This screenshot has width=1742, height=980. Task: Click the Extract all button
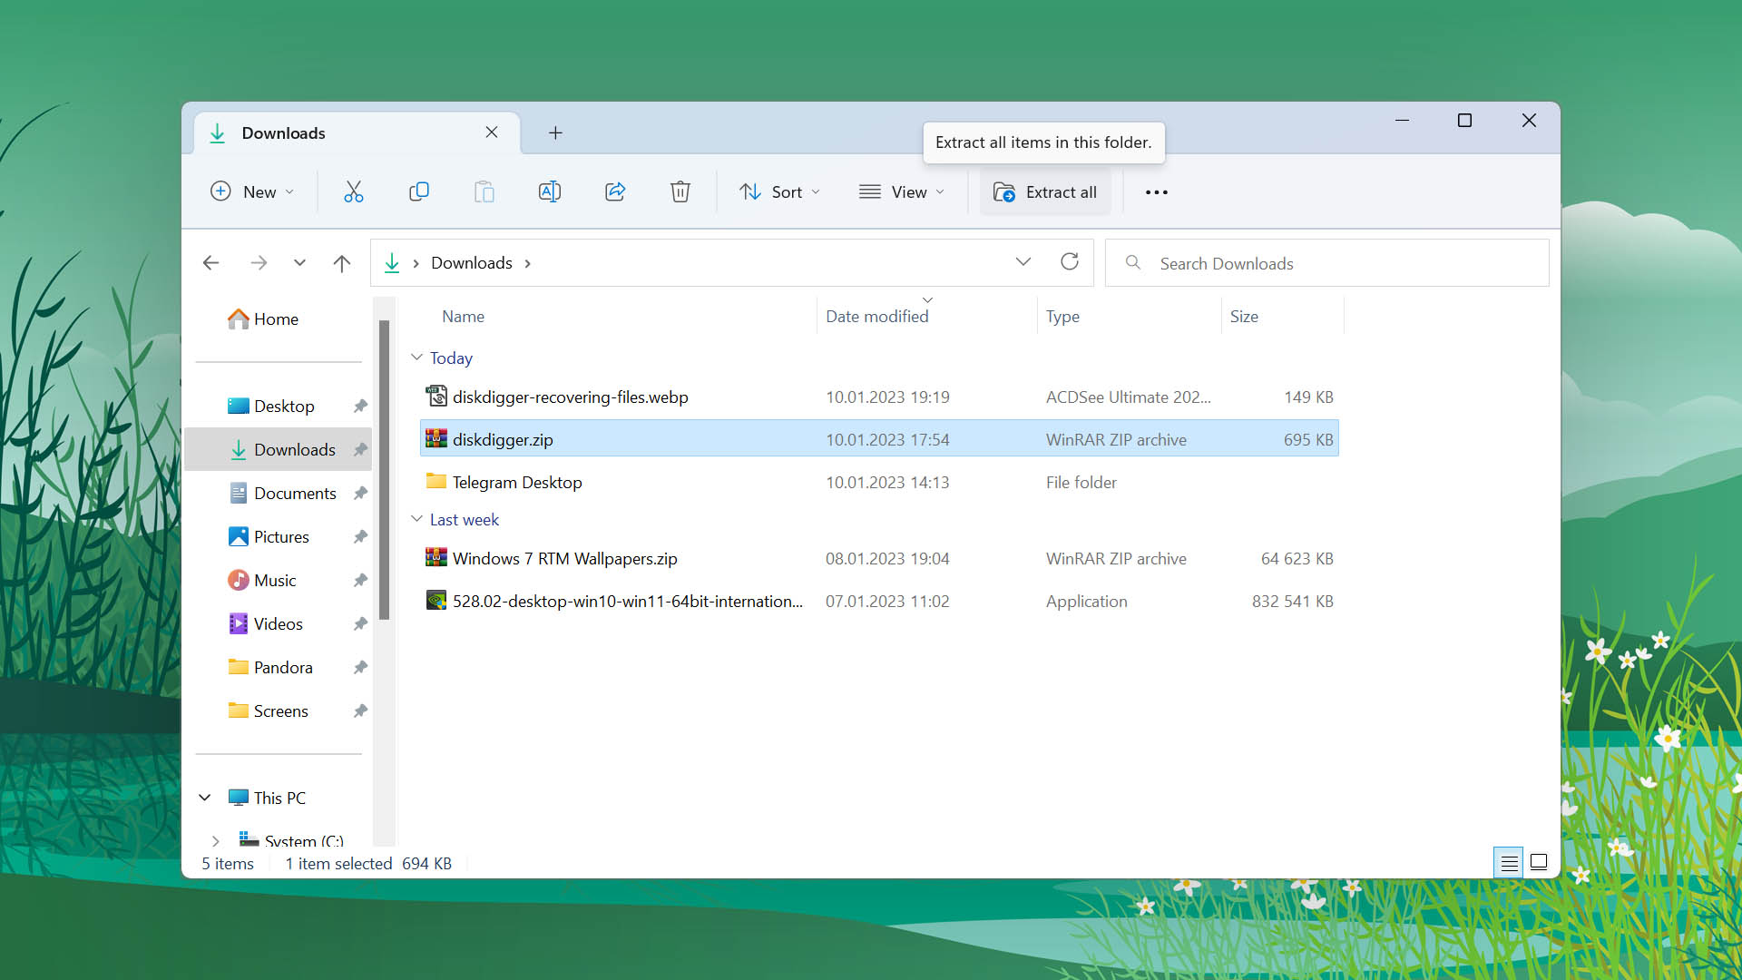tap(1045, 191)
